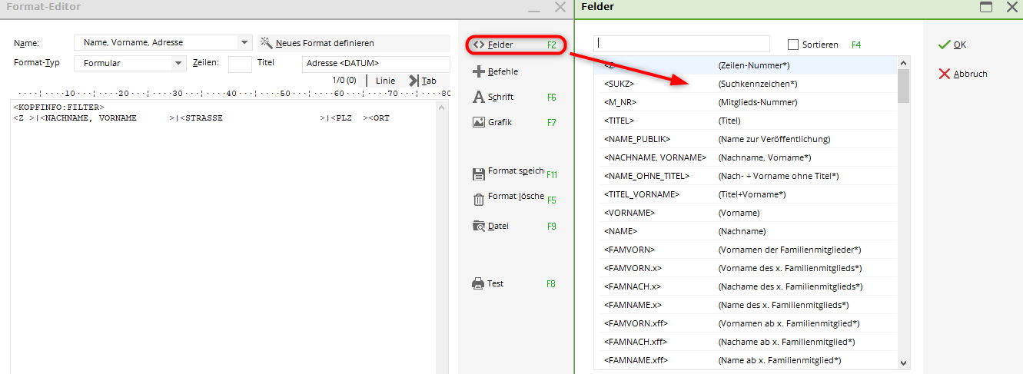This screenshot has width=1023, height=374.
Task: Click the Felder list scroll-down arrow
Action: pyautogui.click(x=903, y=362)
